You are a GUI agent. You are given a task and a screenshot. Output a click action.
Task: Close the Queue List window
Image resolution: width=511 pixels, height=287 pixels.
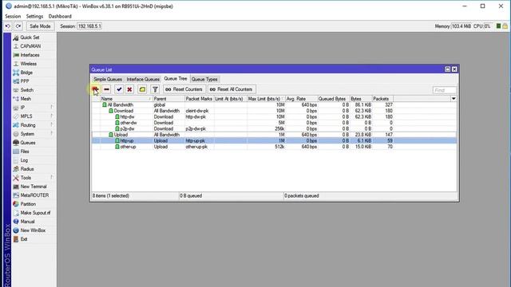[454, 69]
